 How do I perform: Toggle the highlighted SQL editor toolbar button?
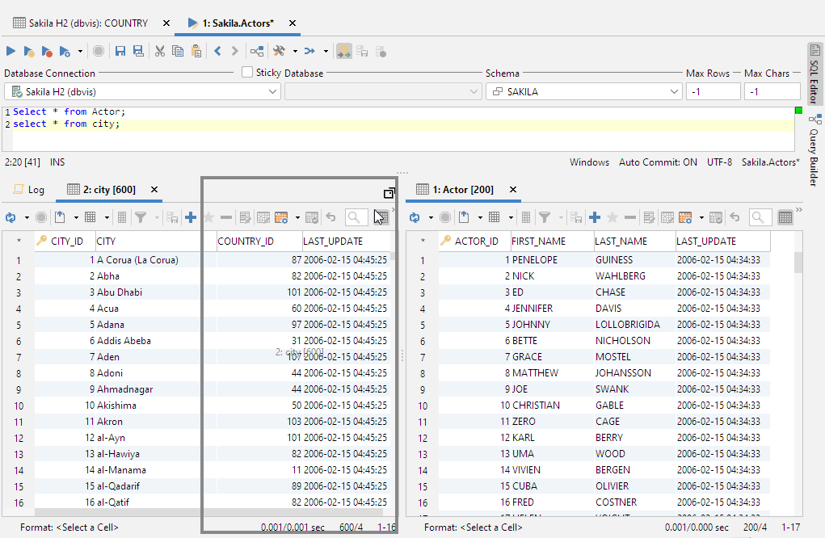click(343, 51)
